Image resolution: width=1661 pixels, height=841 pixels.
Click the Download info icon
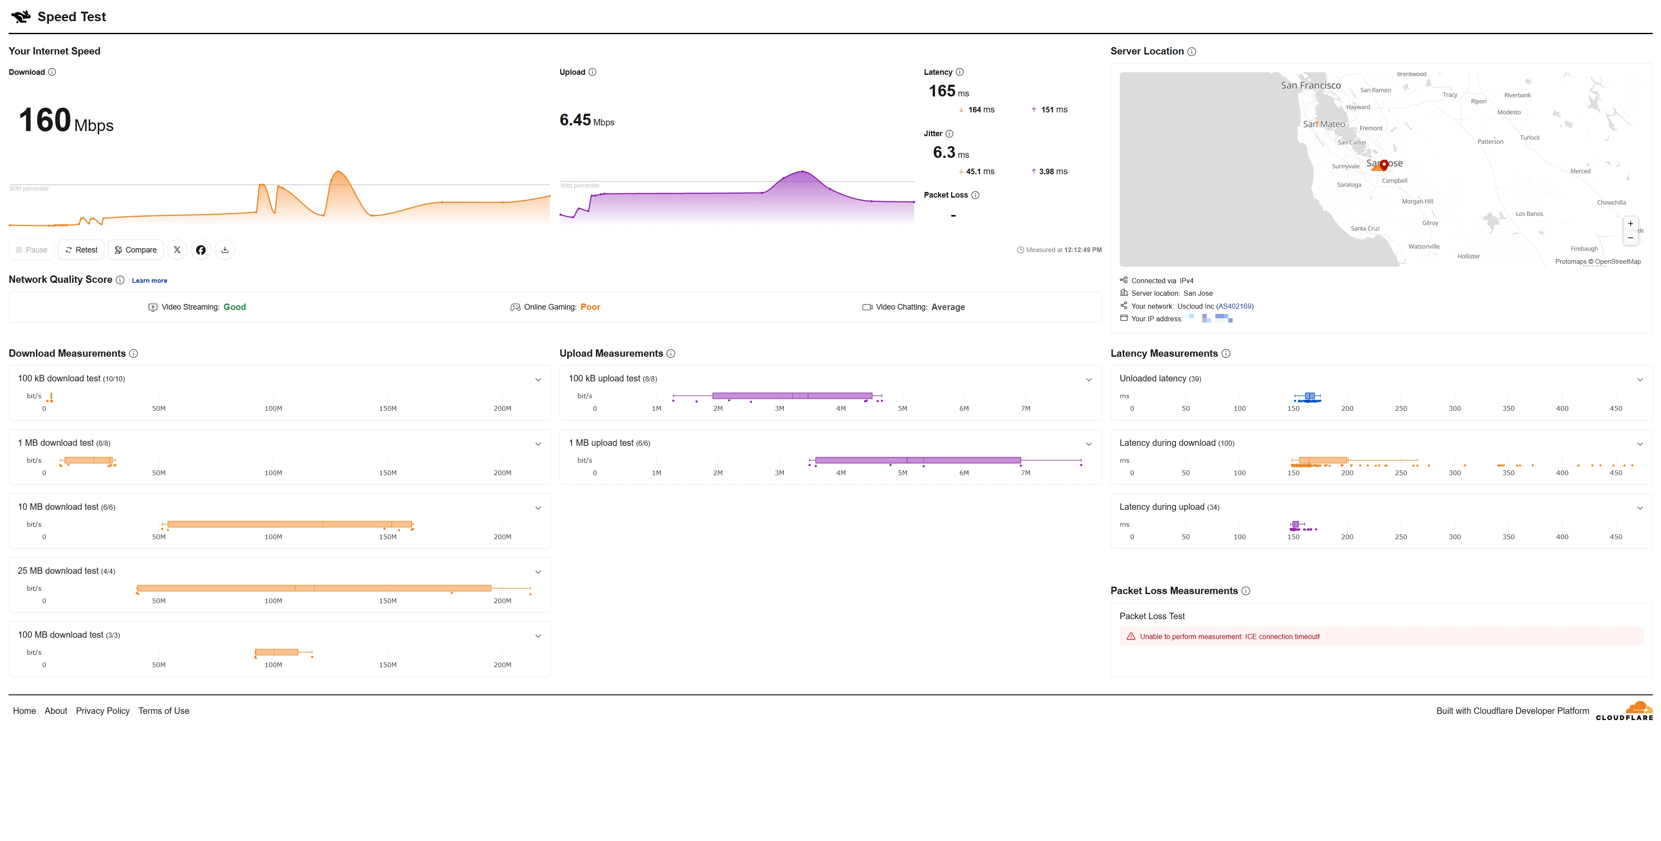pos(52,72)
